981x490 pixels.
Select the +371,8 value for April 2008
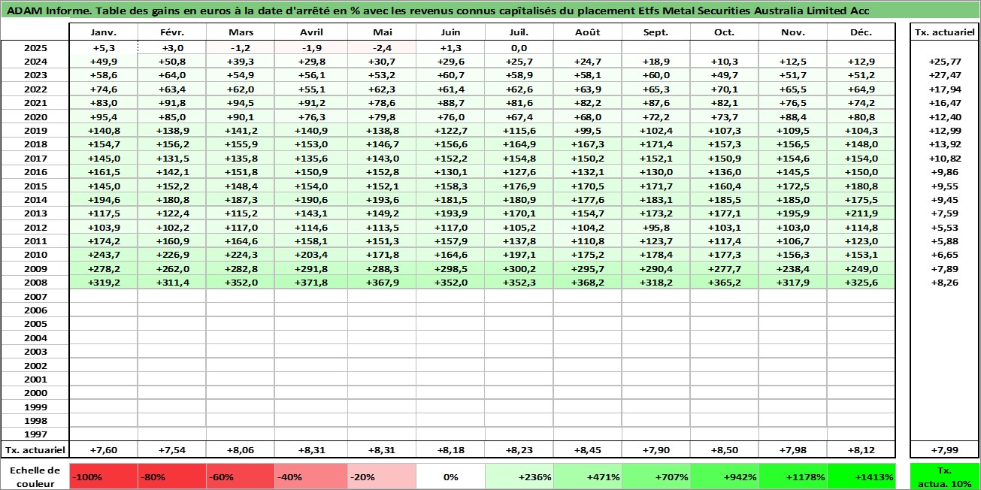point(311,283)
